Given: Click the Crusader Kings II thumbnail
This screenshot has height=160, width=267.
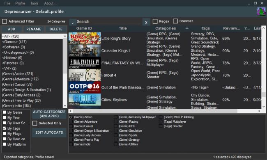Looking at the screenshot, I should click(85, 51).
